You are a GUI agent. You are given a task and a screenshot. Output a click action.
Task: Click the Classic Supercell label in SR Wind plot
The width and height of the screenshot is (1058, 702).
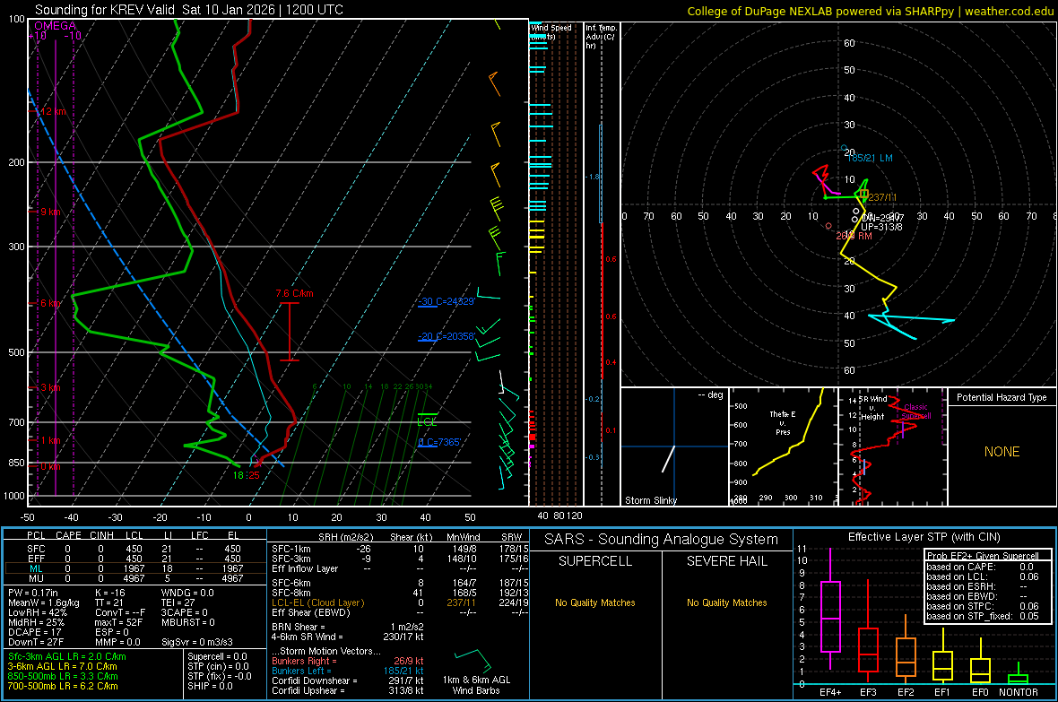(916, 412)
